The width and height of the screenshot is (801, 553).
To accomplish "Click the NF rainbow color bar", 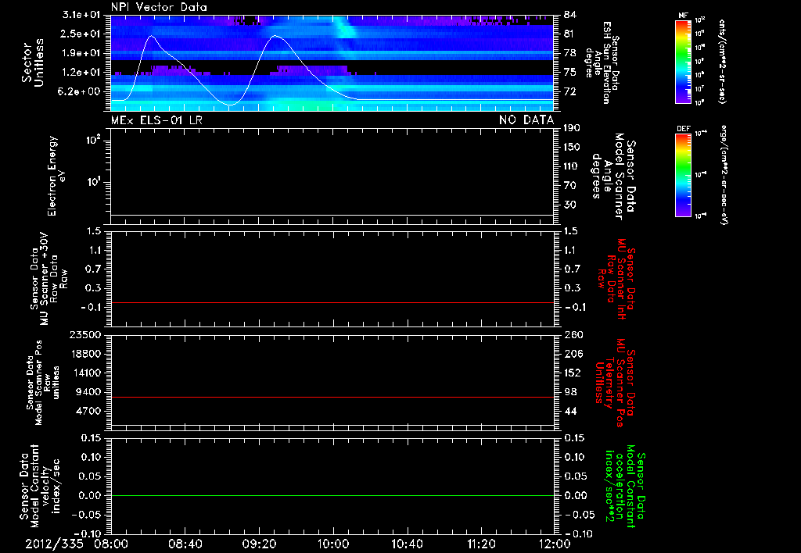I will [684, 62].
